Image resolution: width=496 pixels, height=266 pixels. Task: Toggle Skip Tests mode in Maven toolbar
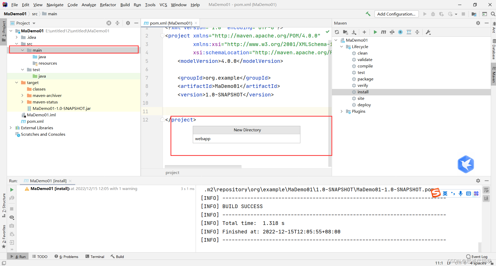(400, 32)
